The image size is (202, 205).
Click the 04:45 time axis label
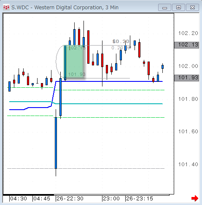tap(42, 199)
